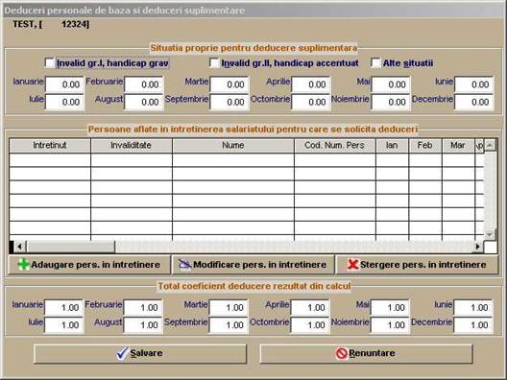Click the horizontal scrollbar right arrow
The width and height of the screenshot is (507, 380).
[x=477, y=247]
